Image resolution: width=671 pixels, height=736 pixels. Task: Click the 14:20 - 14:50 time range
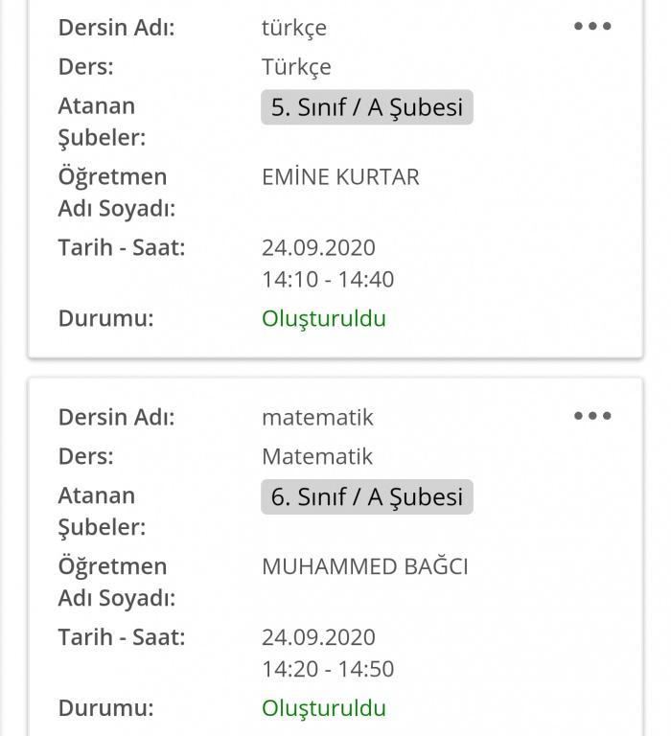tap(328, 669)
